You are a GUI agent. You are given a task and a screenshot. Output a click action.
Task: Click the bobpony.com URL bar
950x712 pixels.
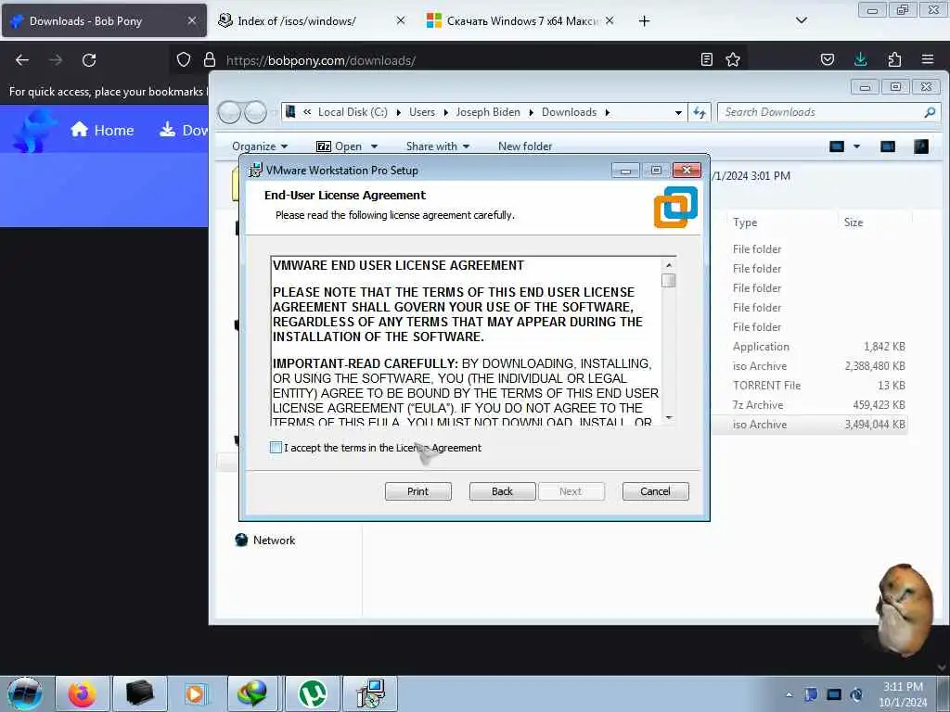457,60
